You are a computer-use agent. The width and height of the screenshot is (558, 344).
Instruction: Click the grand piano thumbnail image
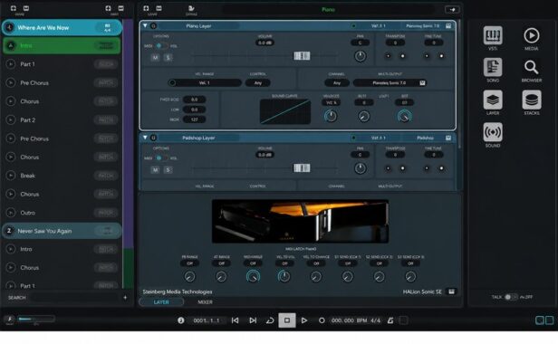pyautogui.click(x=300, y=221)
